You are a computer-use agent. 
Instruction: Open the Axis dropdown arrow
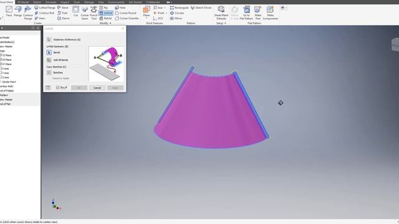pos(165,7)
